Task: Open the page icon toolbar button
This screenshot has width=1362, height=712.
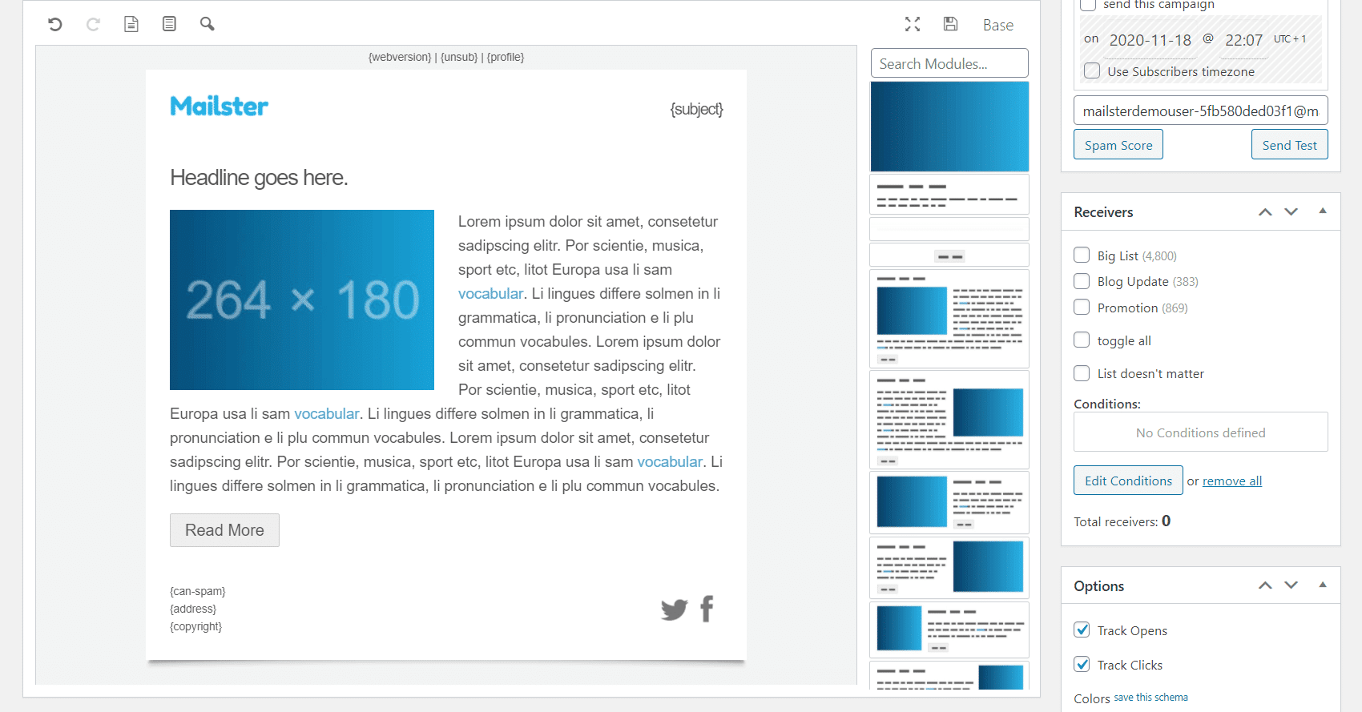Action: [x=131, y=24]
